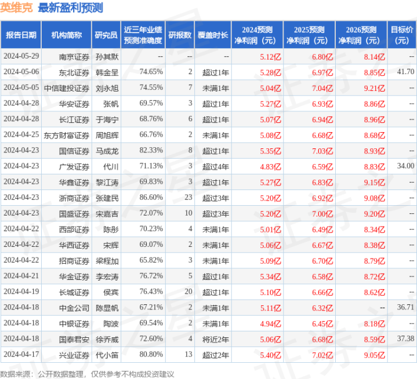The height and width of the screenshot is (379, 417).
Task: Click researcher name 韩金呈
Action: point(107,72)
